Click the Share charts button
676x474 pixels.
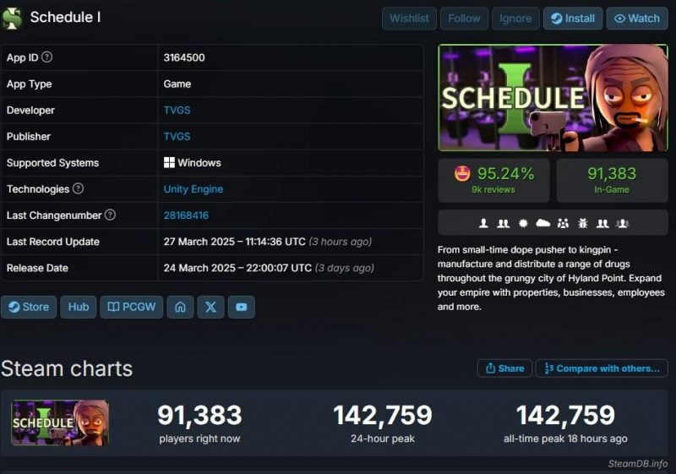[x=504, y=368]
